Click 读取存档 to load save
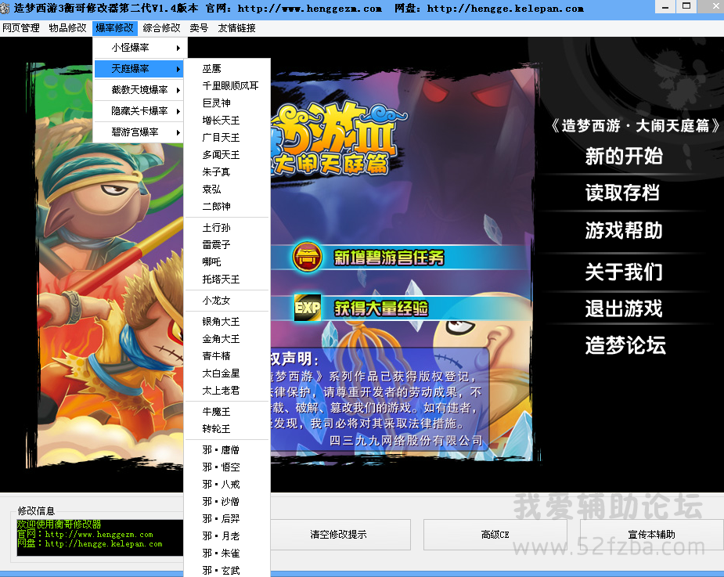The height and width of the screenshot is (577, 724). (x=623, y=193)
